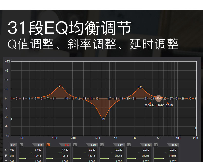The height and width of the screenshot is (162, 203).
Task: Click the highlighted EQ node 25
Action: point(159,98)
